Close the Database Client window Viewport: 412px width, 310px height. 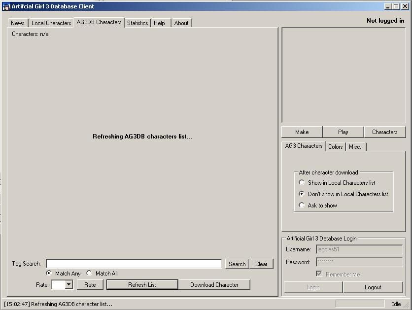click(405, 6)
